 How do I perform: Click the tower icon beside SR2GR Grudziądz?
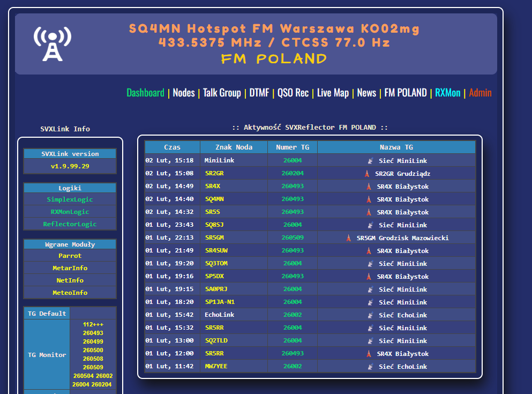coord(367,174)
